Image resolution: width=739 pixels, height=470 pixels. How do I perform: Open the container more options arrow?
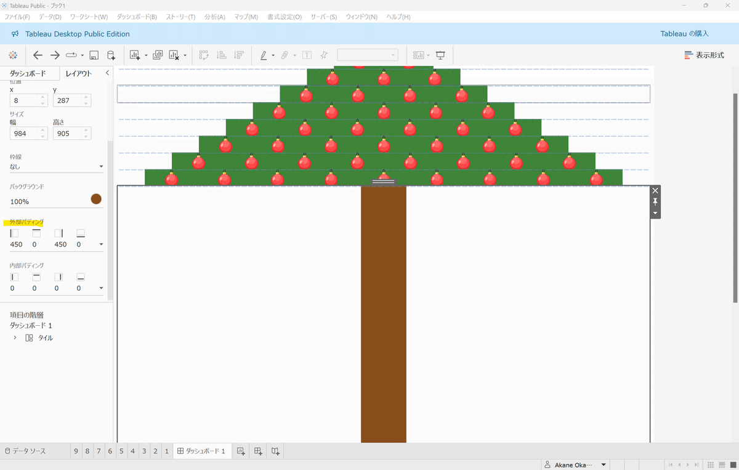point(655,213)
